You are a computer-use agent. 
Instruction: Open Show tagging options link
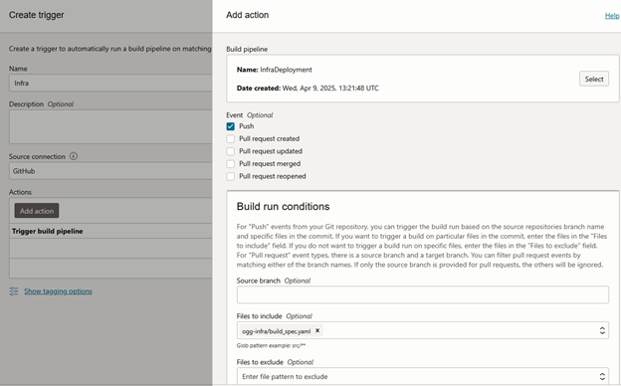[58, 290]
